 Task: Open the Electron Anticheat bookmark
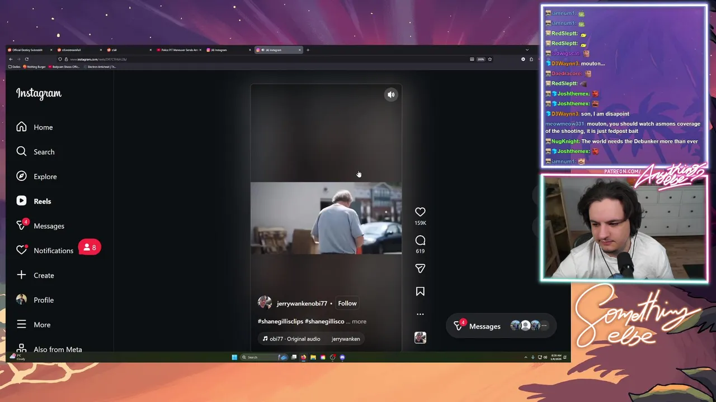tap(100, 66)
